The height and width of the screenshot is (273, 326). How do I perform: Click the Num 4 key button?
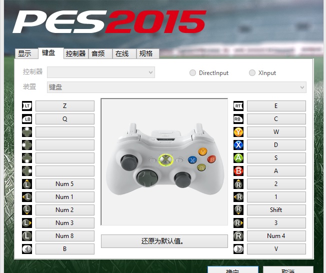coord(276,236)
